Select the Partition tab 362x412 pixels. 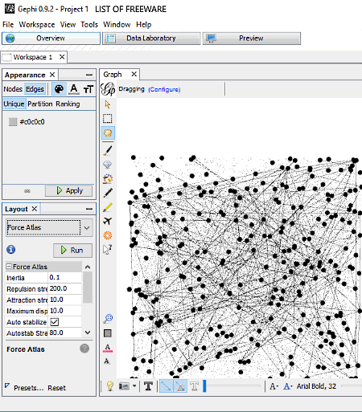pyautogui.click(x=40, y=104)
